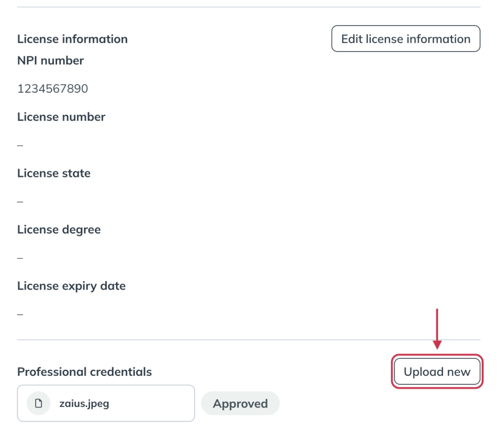Click the License expiry date label
499x444 pixels.
pos(71,286)
